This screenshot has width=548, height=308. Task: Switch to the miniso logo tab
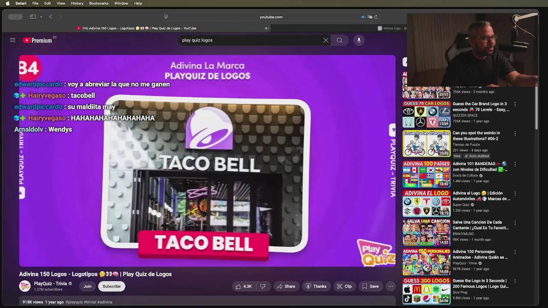(392, 28)
